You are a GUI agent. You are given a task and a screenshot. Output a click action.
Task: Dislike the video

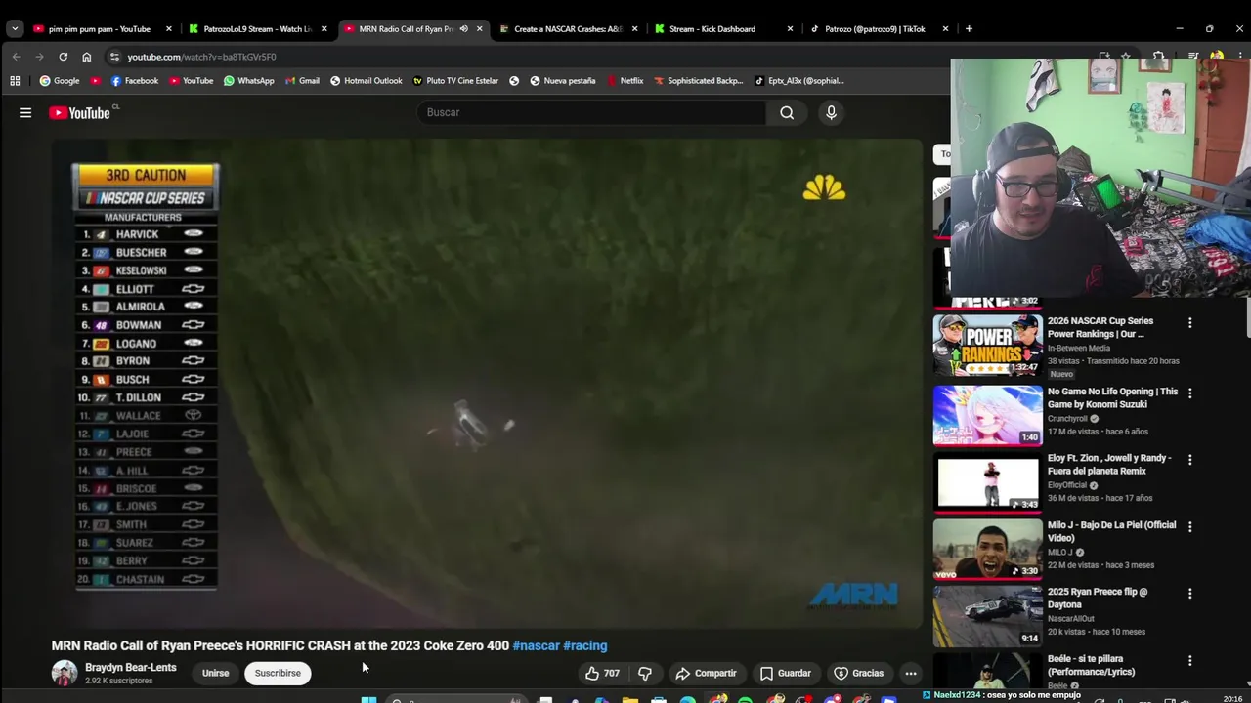click(x=645, y=673)
